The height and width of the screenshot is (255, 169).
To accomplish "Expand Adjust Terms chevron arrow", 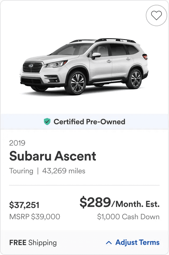I will coord(109,243).
